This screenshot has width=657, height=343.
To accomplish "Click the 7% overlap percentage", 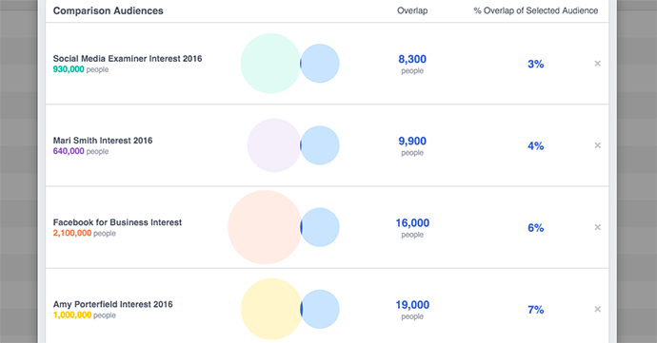I will (x=535, y=310).
